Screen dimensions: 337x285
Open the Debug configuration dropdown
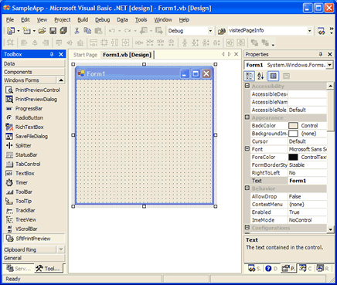[210, 31]
